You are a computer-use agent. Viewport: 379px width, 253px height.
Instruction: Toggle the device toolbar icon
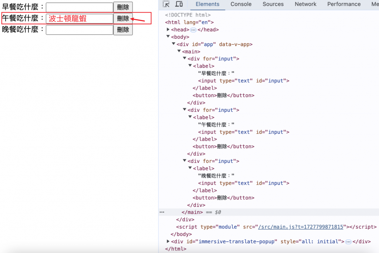tap(179, 4)
